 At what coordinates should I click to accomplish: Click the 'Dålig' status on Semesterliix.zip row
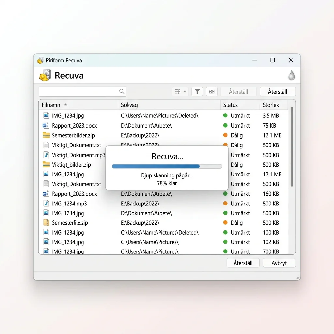click(237, 223)
